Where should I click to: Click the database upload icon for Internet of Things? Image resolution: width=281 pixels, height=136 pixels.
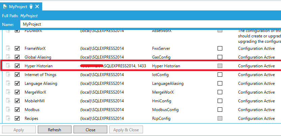pyautogui.click(x=8, y=75)
